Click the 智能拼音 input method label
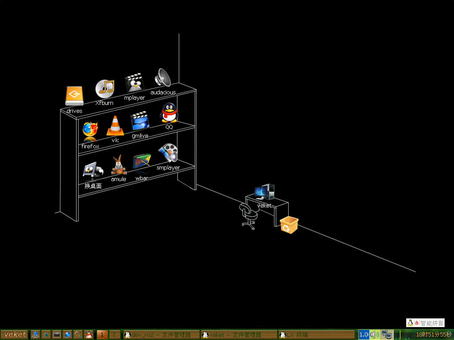 click(x=432, y=323)
